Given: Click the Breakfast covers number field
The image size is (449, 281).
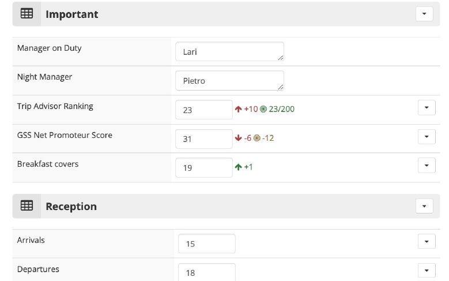Looking at the screenshot, I should coord(204,167).
